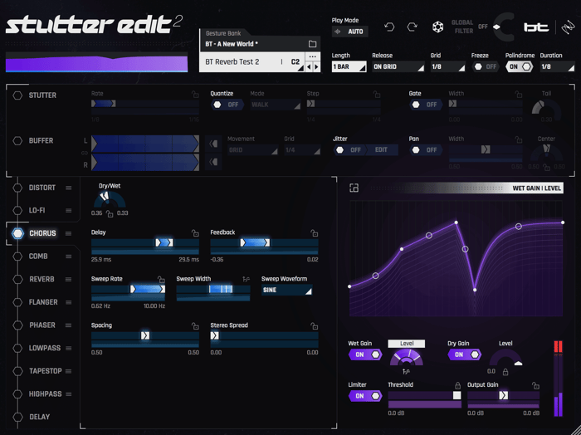Select the Lowpass module tab
581x435 pixels.
tap(45, 349)
